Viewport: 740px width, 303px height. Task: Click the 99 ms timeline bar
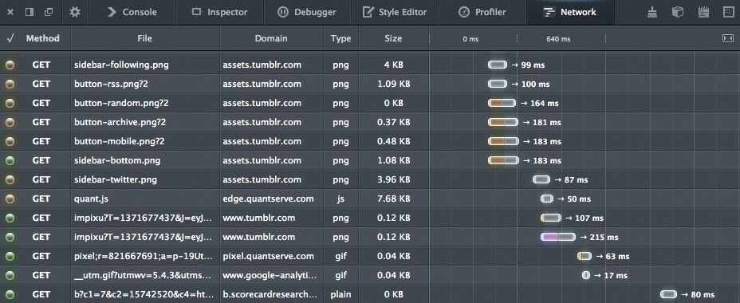498,65
